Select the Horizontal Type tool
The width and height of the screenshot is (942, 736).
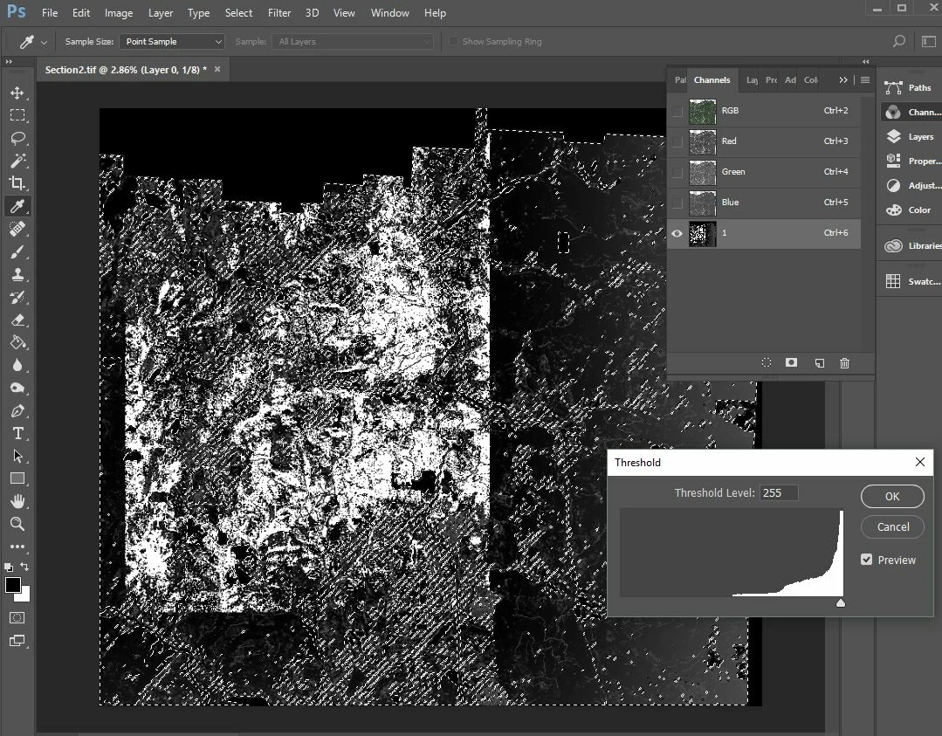[17, 434]
